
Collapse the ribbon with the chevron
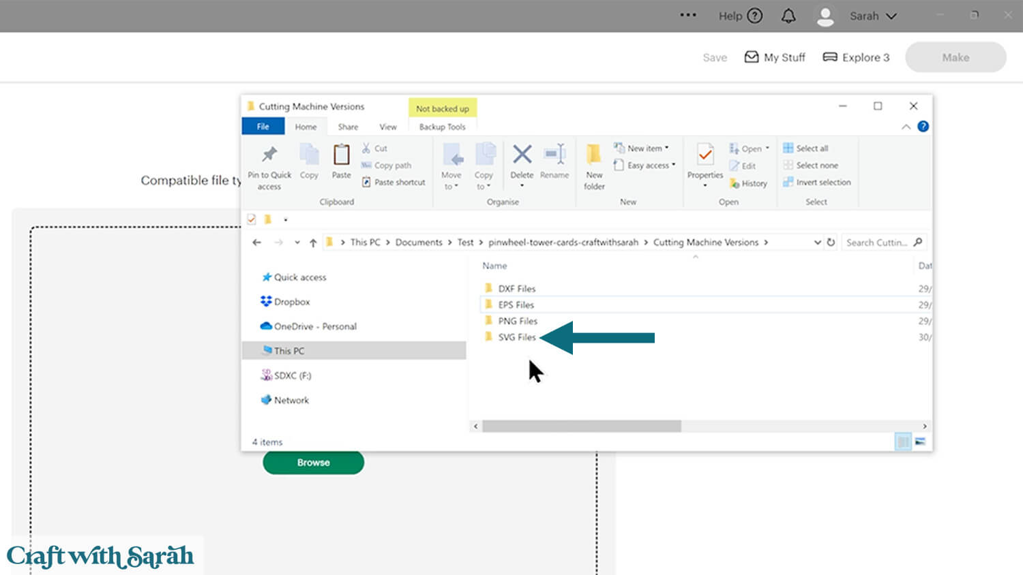(906, 127)
